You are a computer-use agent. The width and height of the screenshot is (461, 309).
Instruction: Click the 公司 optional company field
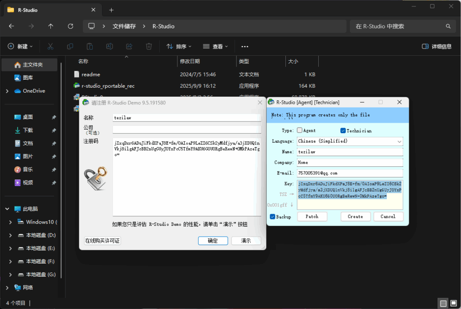click(x=187, y=130)
